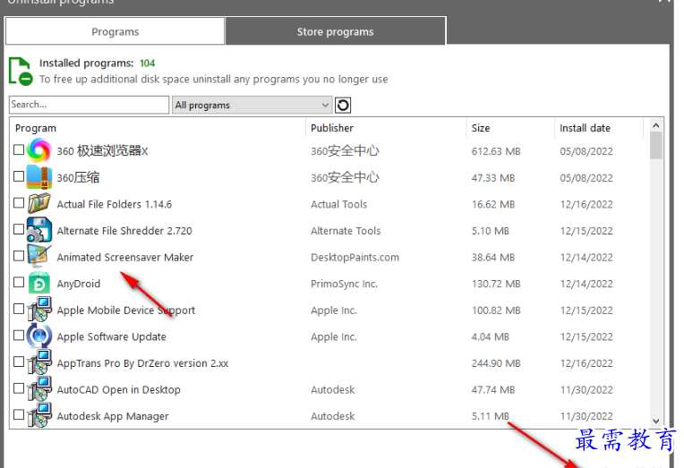Switch to the Store programs tab

pos(336,31)
